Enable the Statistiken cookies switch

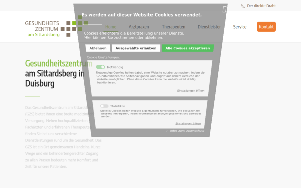click(104, 106)
